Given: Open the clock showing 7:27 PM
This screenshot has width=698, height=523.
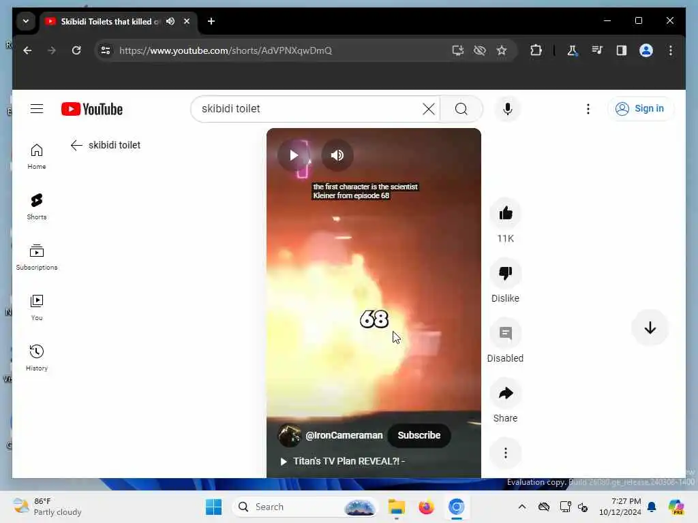Looking at the screenshot, I should (620, 507).
